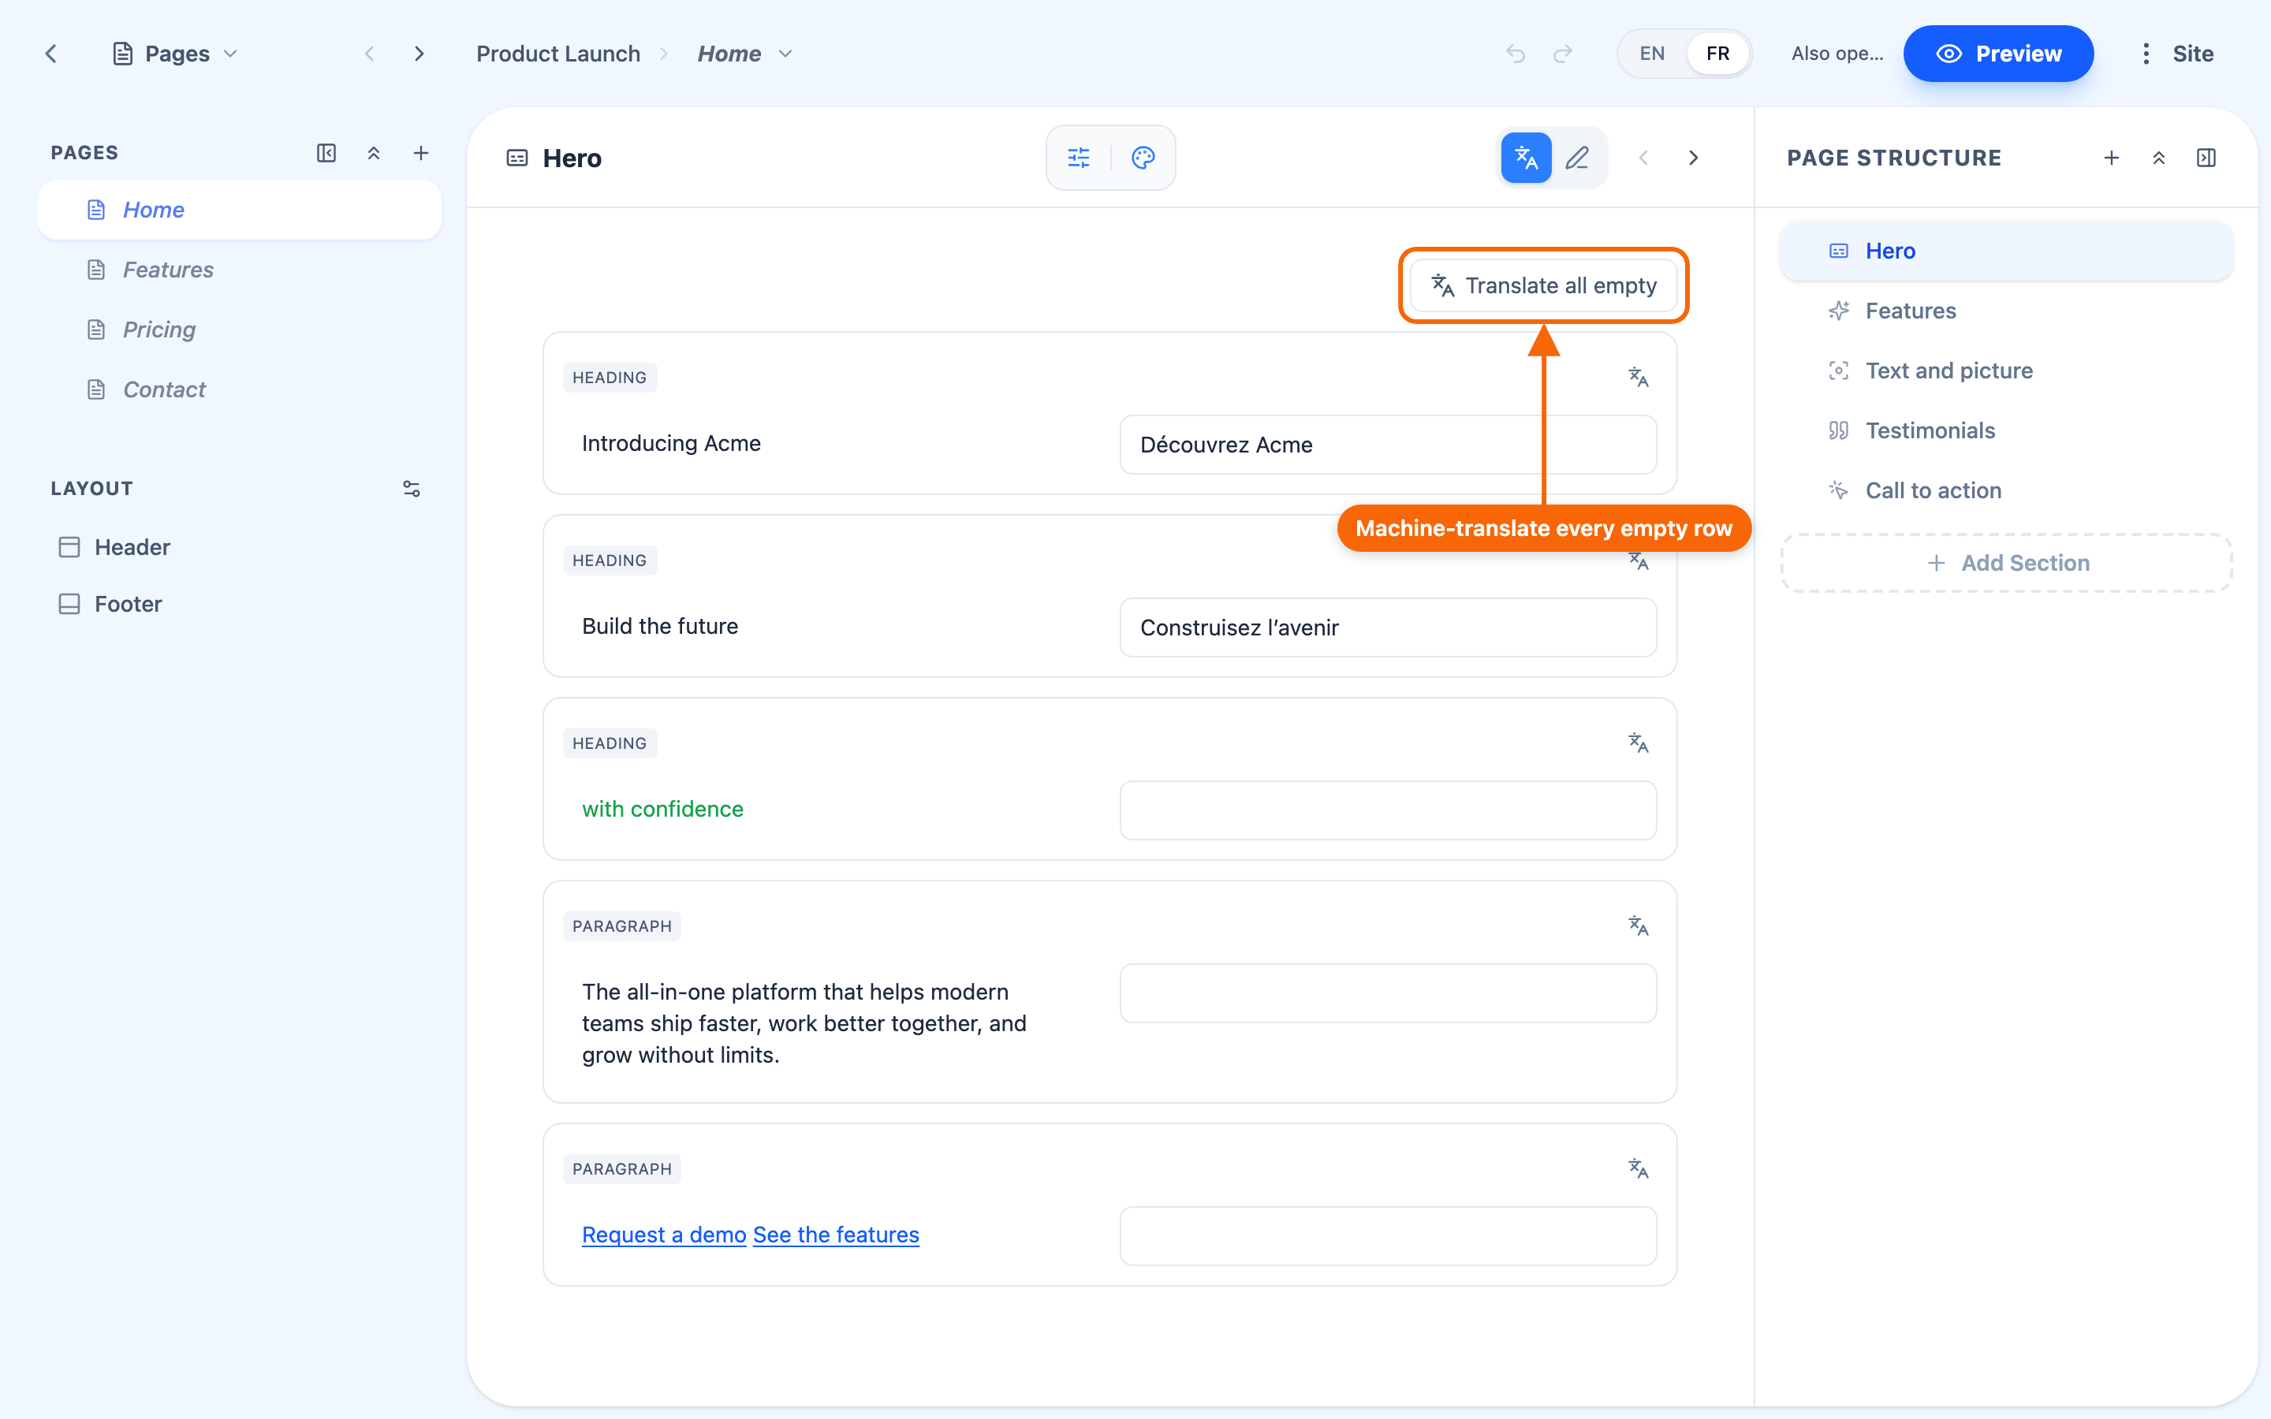This screenshot has height=1419, width=2271.
Task: Toggle the translation mode icon
Action: click(x=1527, y=158)
